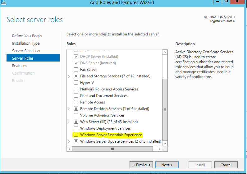Viewport: 247px width, 174px height.
Task: Click the Previous button
Action: (x=141, y=165)
